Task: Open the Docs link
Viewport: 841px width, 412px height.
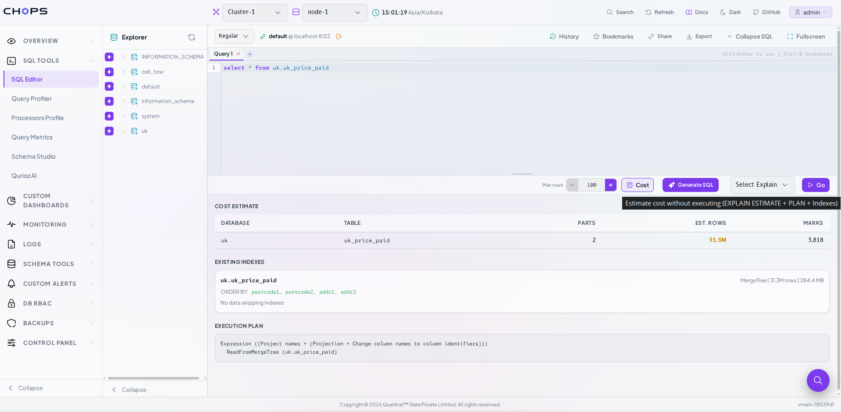Action: click(x=697, y=12)
